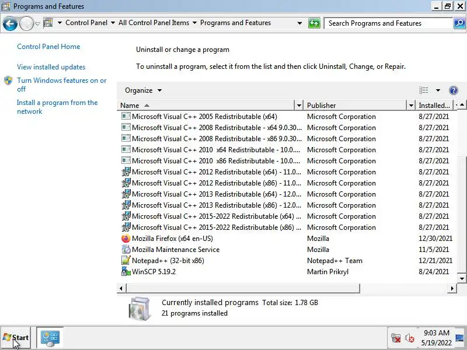Open the view options dropdown arrow
Screen dimensions: 467x350
pyautogui.click(x=438, y=90)
